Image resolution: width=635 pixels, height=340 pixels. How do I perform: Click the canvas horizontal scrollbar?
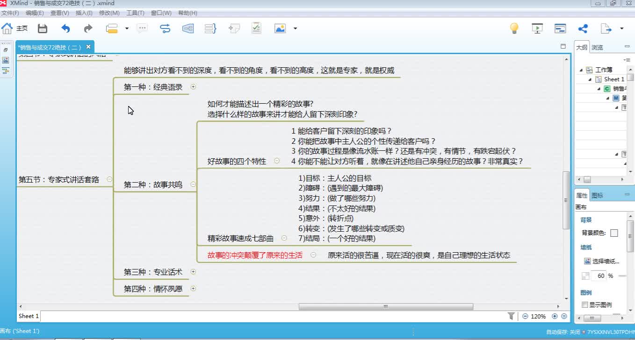click(x=385, y=307)
